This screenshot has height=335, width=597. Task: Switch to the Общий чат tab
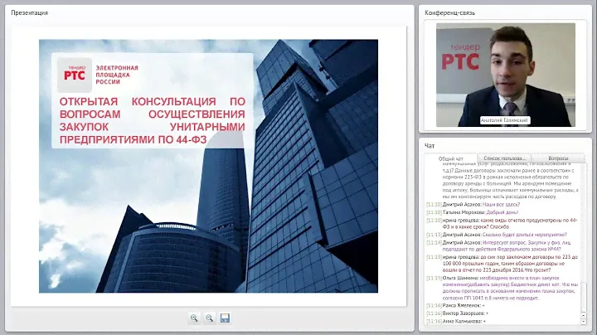(x=451, y=158)
